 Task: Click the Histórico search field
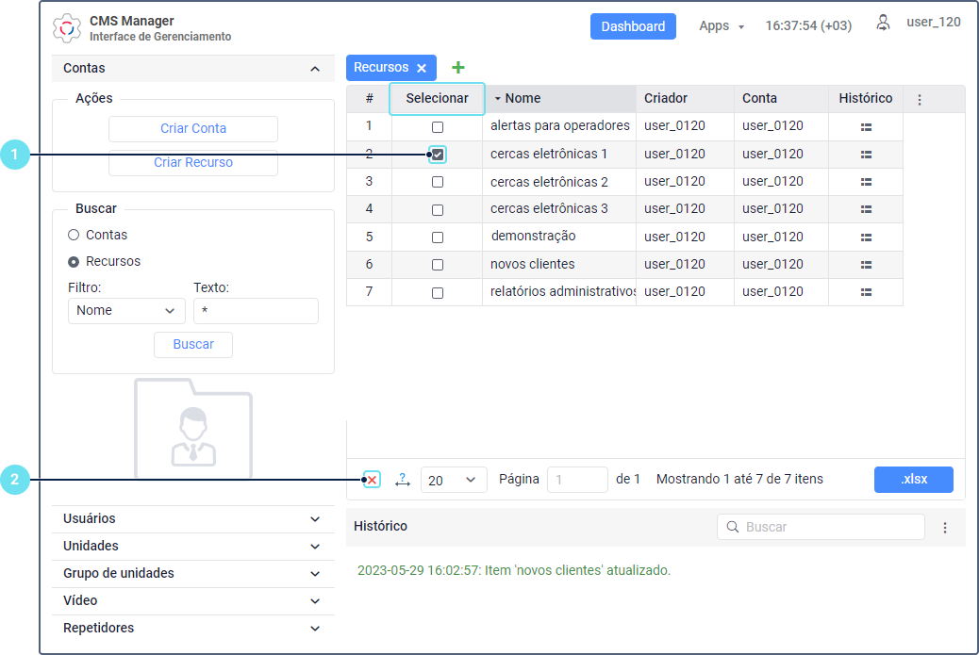coord(821,527)
